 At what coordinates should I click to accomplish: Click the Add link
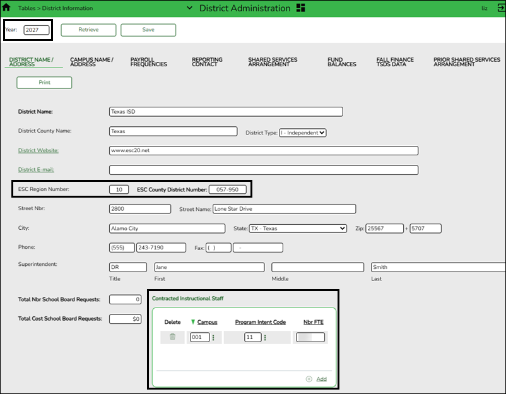coord(321,379)
